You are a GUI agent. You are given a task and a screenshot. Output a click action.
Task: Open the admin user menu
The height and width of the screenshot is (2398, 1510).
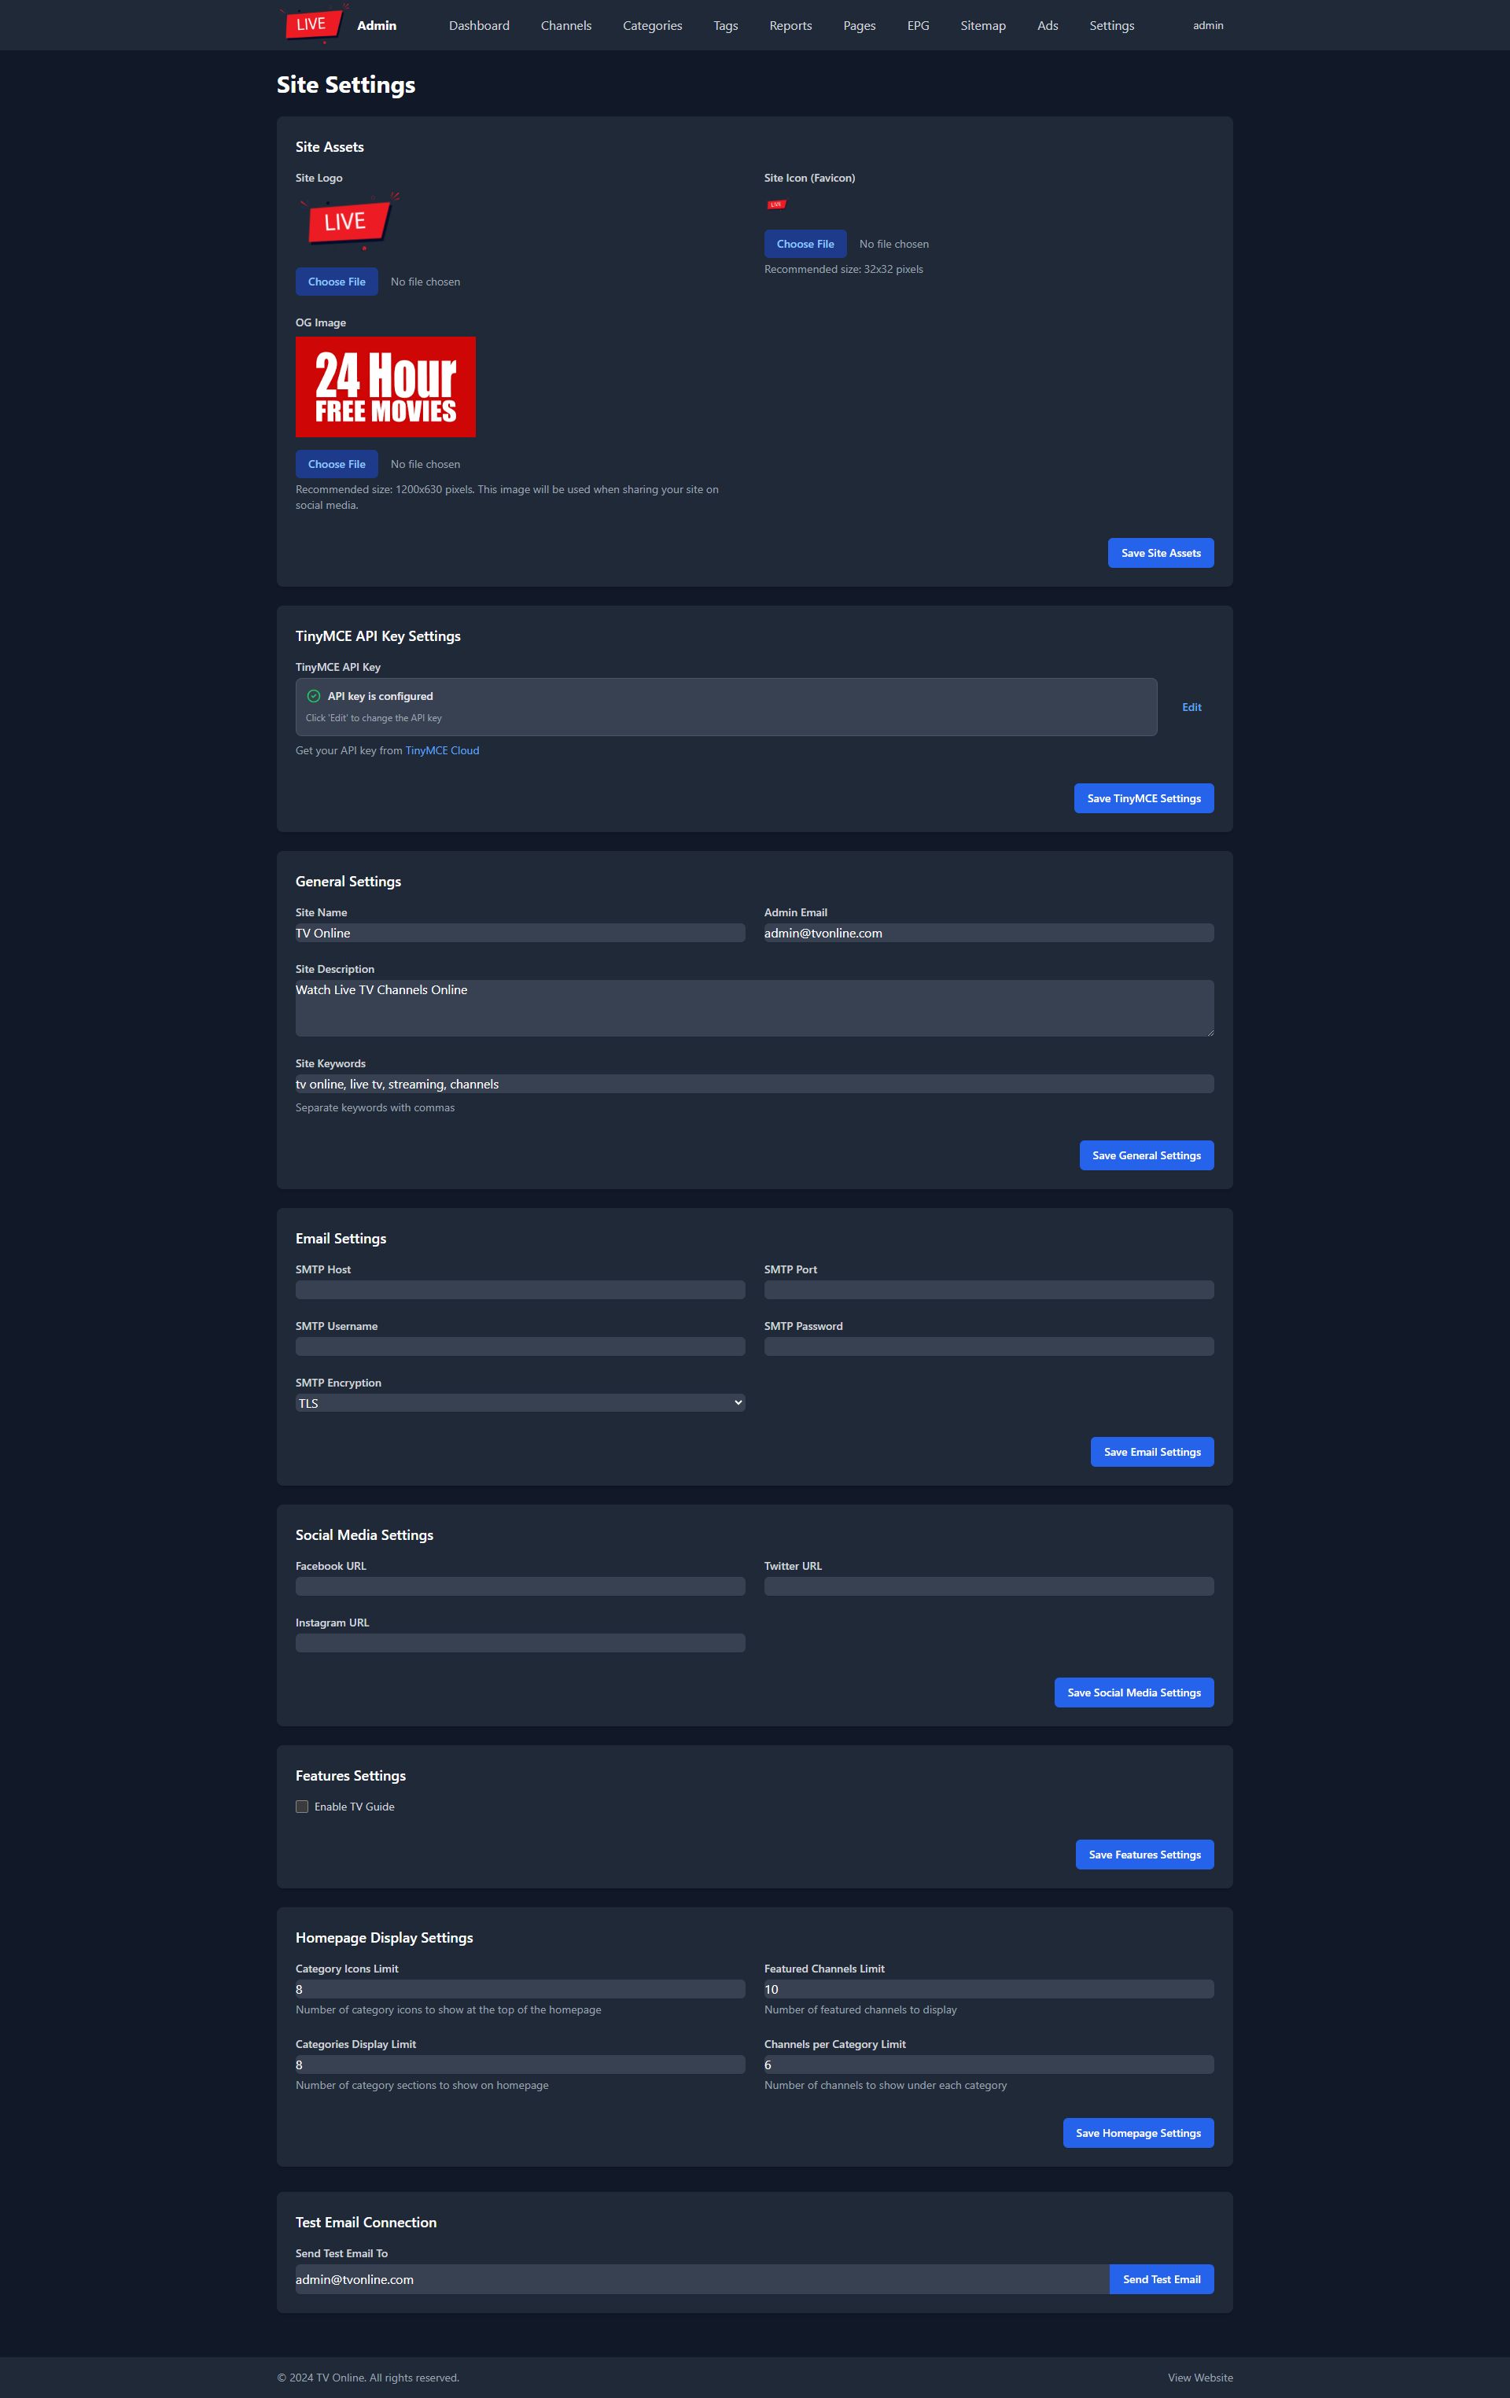click(x=1207, y=26)
